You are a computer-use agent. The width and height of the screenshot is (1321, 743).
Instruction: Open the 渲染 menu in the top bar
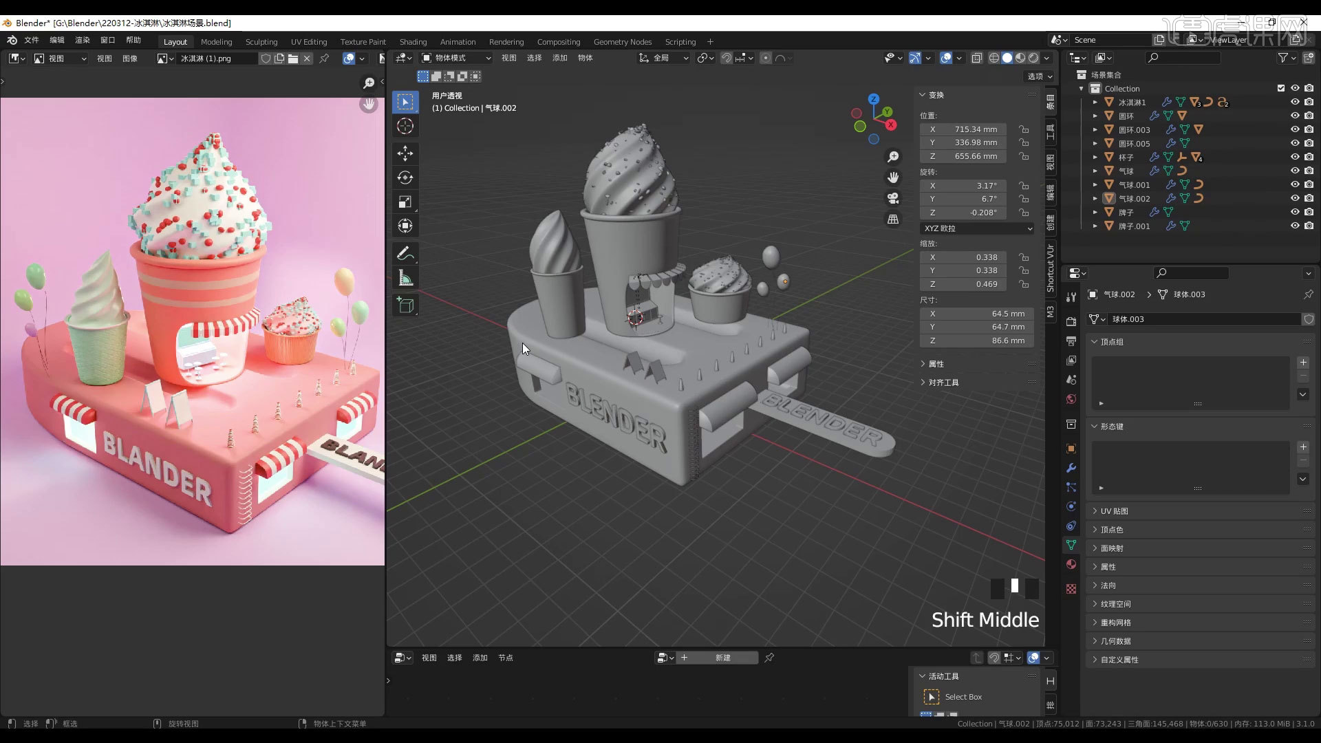coord(82,40)
